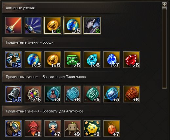The height and width of the screenshot is (140, 170).
Task: Click the scrollbar up arrow button
Action: click(x=164, y=5)
